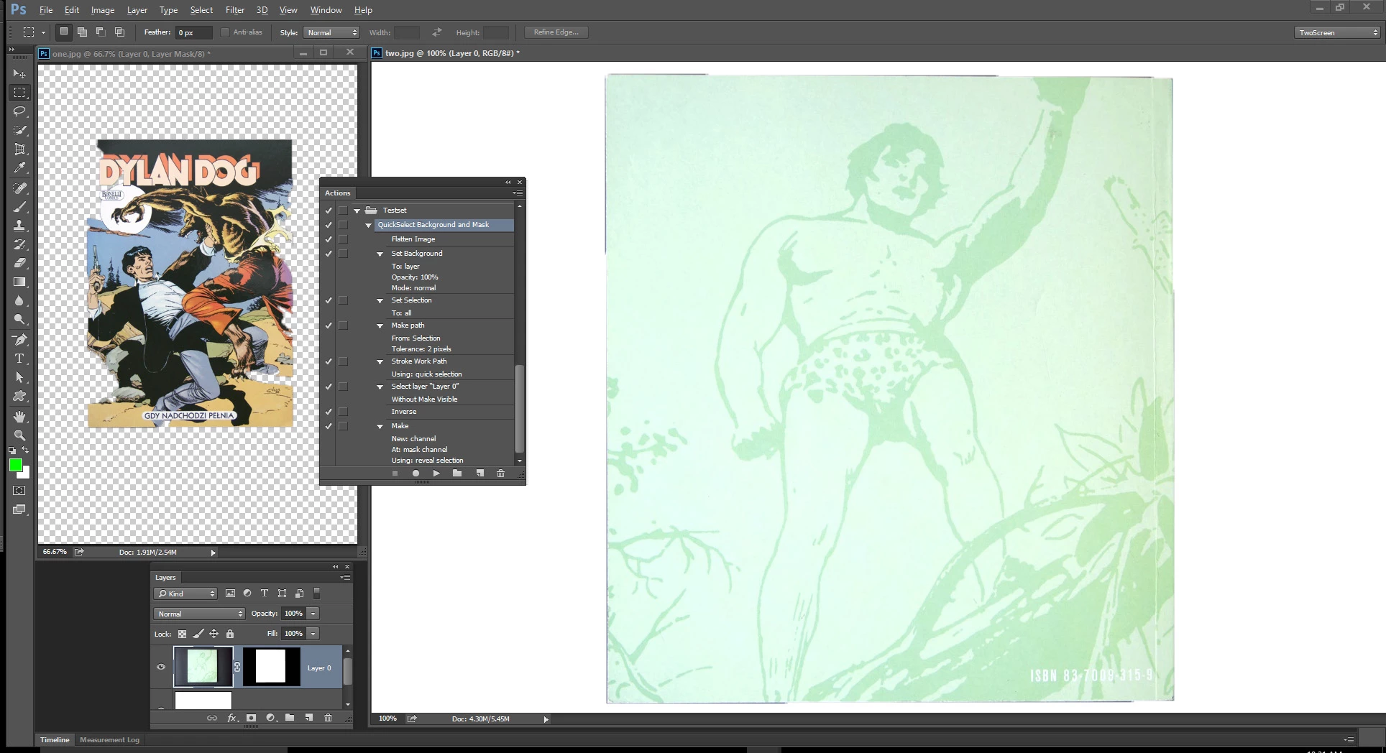Image resolution: width=1386 pixels, height=753 pixels.
Task: Open layer blend mode Normal dropdown
Action: [x=199, y=614]
